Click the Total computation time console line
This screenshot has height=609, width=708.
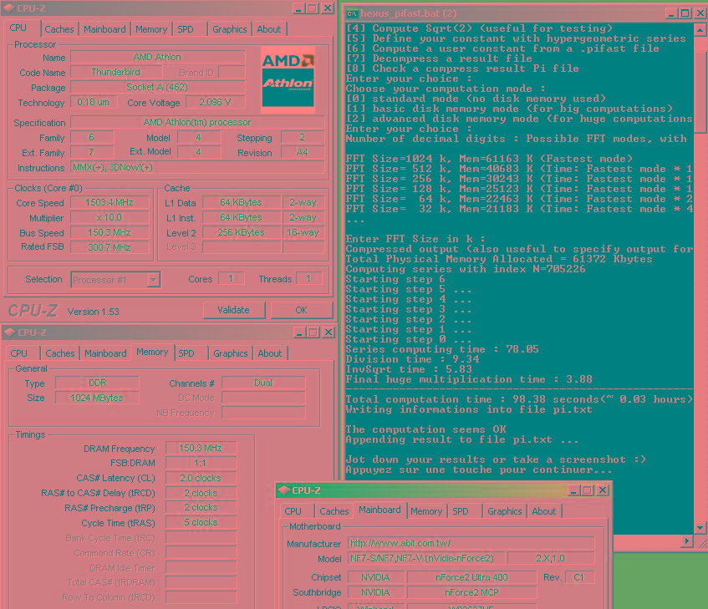(x=519, y=399)
